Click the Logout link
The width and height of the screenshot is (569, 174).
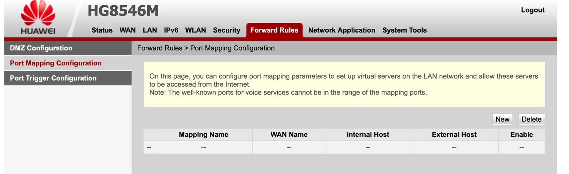pos(533,10)
